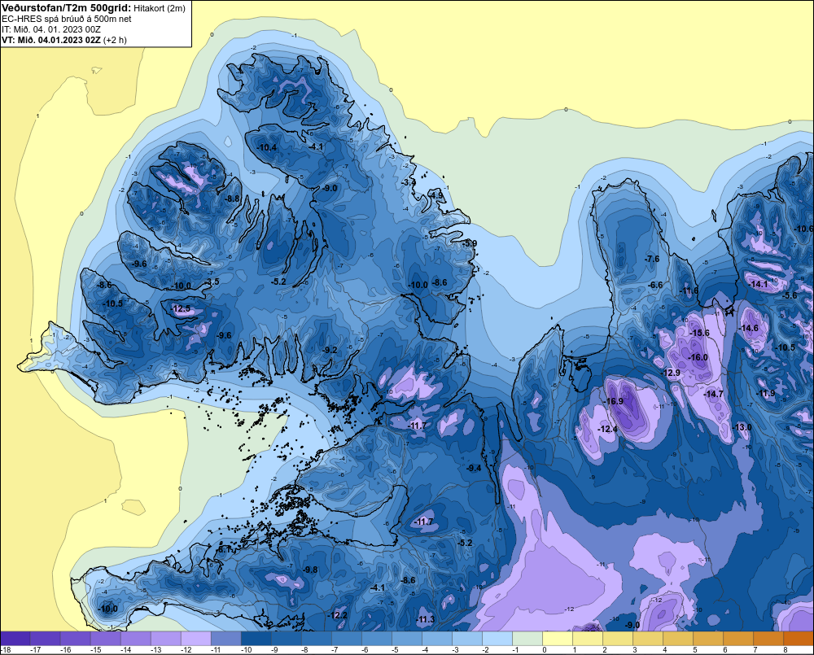Image resolution: width=814 pixels, height=655 pixels.
Task: Click the -8.1 temperature label
Action: [x=224, y=549]
